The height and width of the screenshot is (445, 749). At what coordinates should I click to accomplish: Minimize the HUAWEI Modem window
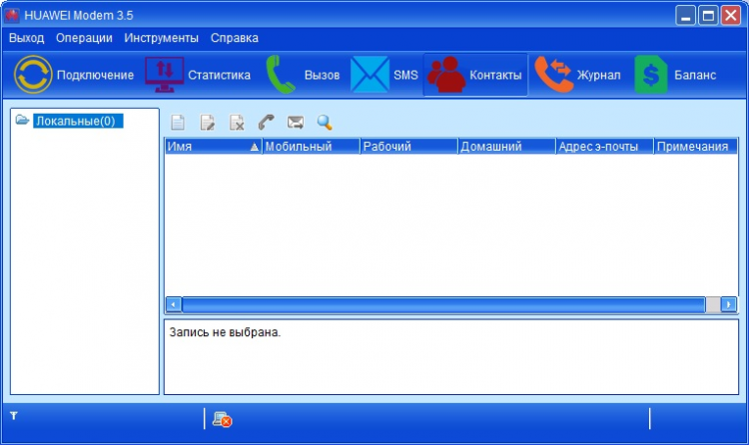685,16
